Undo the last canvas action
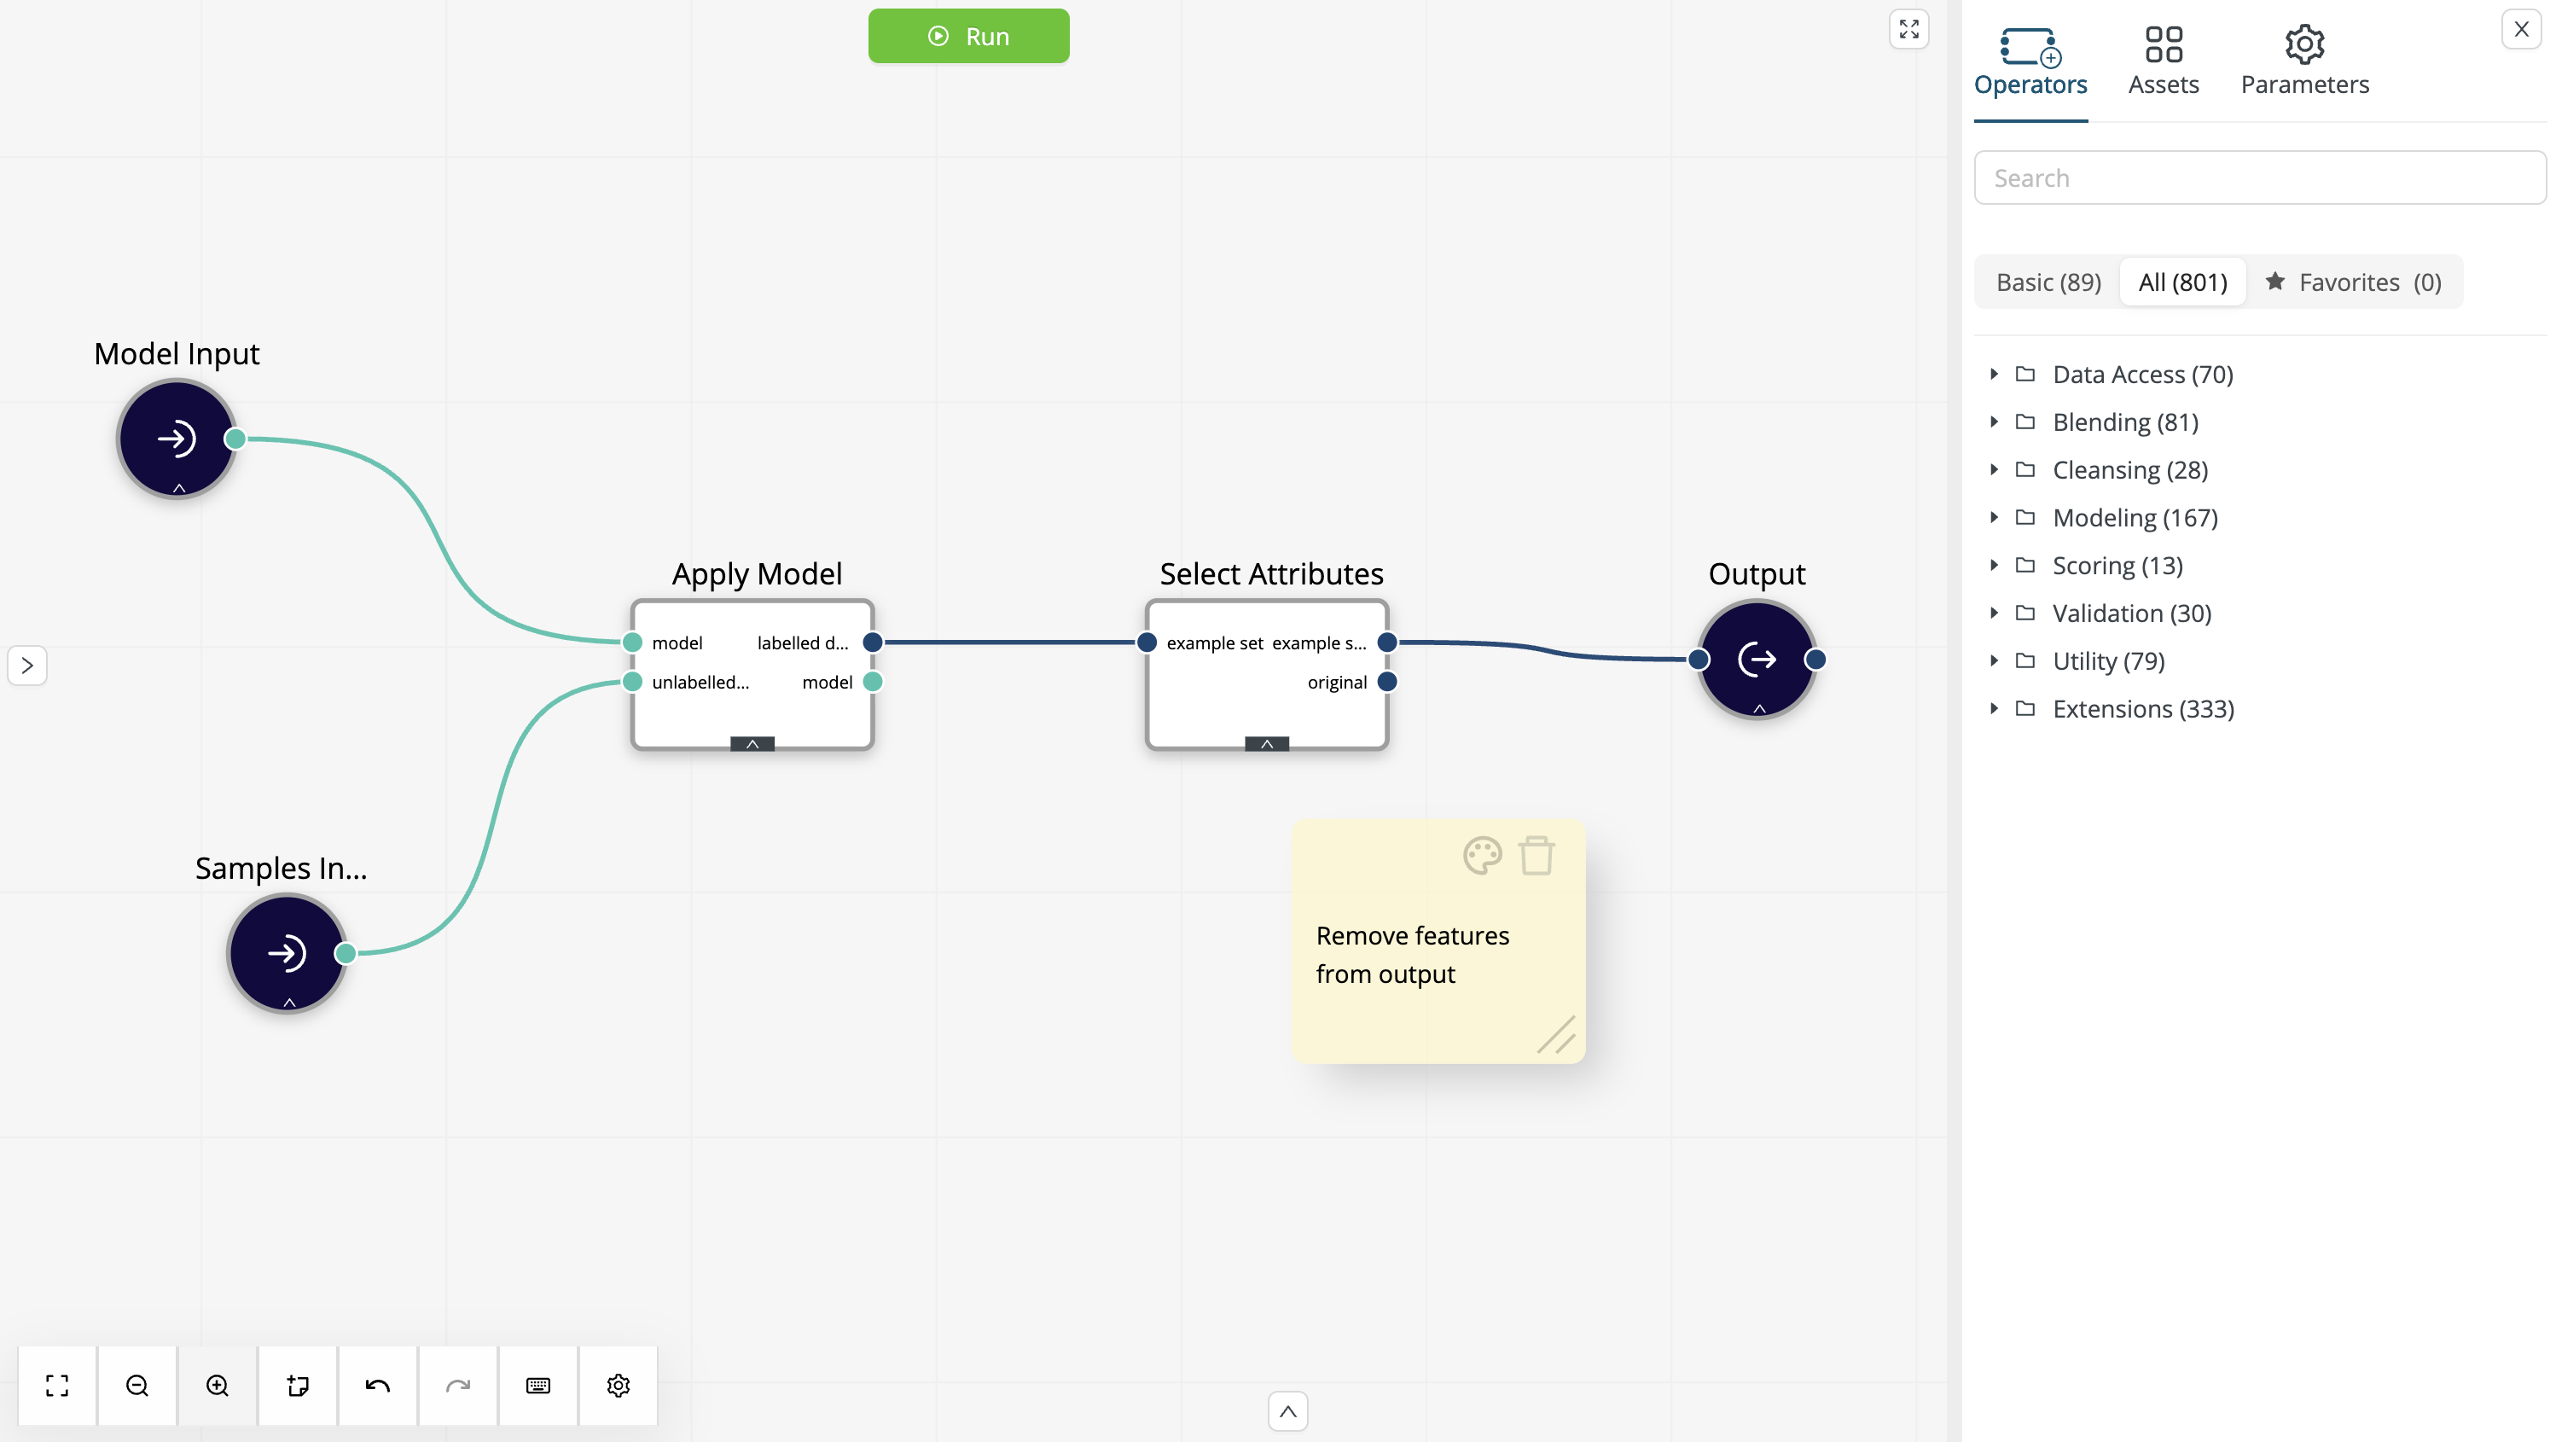2556x1442 pixels. [378, 1386]
